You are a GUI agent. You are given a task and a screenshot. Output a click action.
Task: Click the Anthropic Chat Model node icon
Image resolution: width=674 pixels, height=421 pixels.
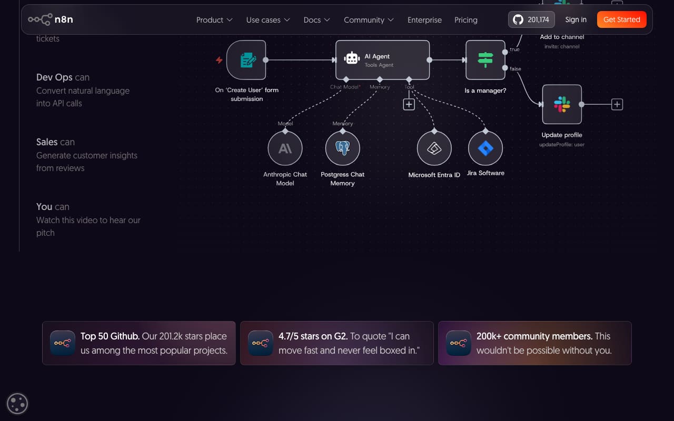tap(285, 148)
